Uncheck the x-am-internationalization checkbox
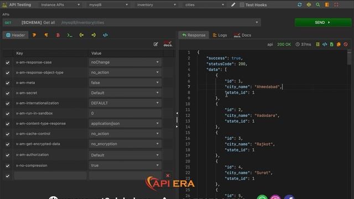The height and width of the screenshot is (199, 354). (x=7, y=103)
